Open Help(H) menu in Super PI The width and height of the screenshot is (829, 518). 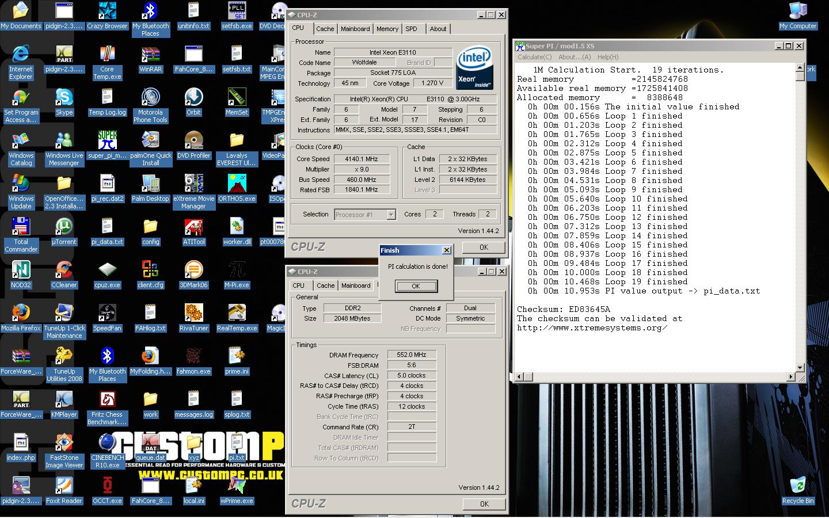608,57
